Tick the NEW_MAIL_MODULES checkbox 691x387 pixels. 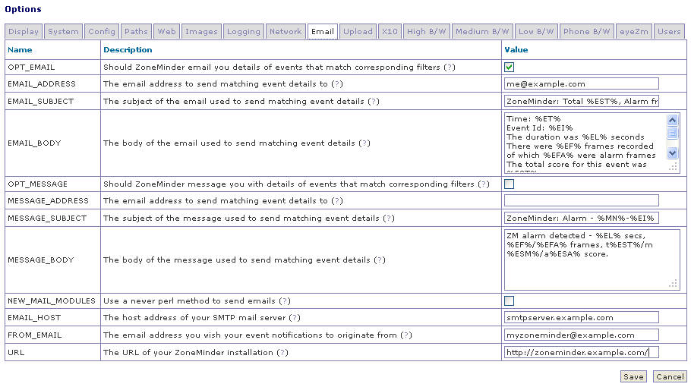(x=509, y=300)
